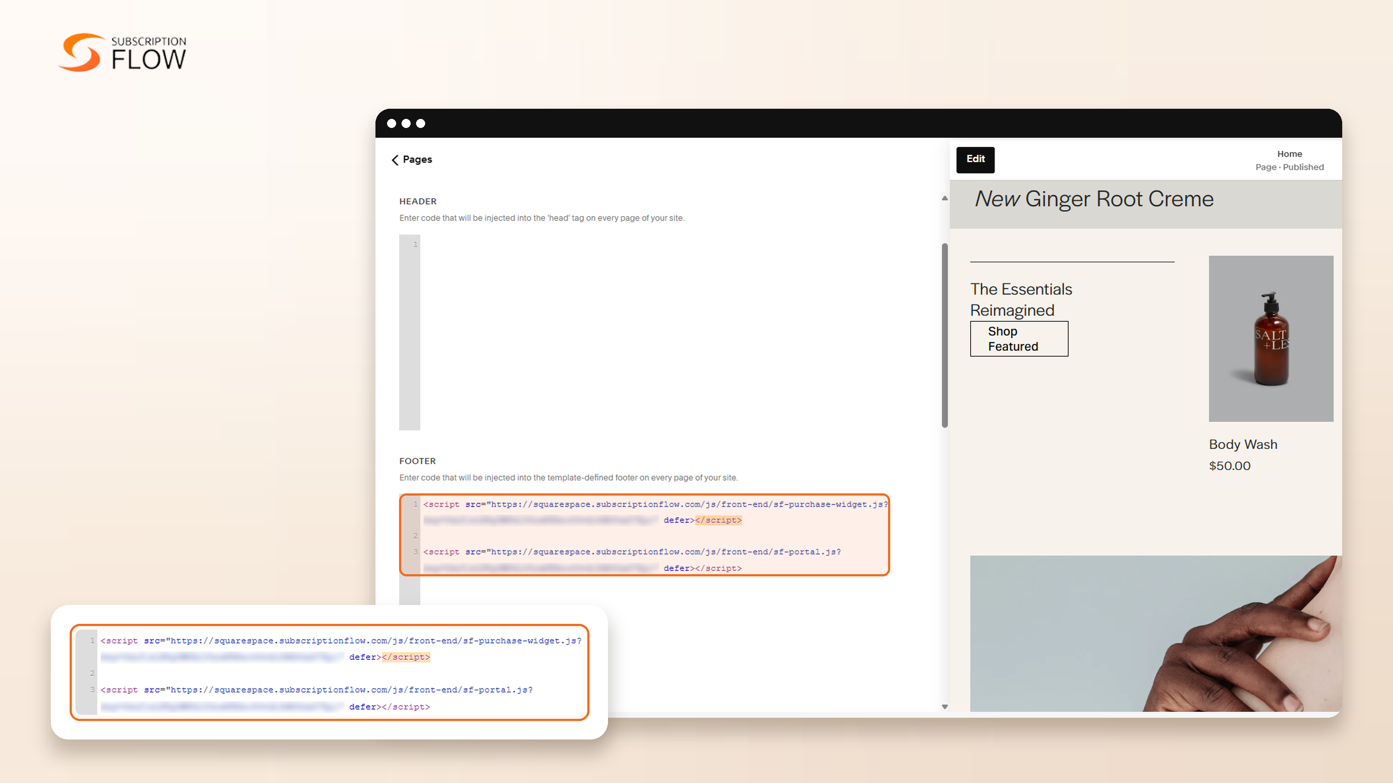The height and width of the screenshot is (783, 1393).
Task: Click the scroll up arrow of code panel
Action: [945, 198]
